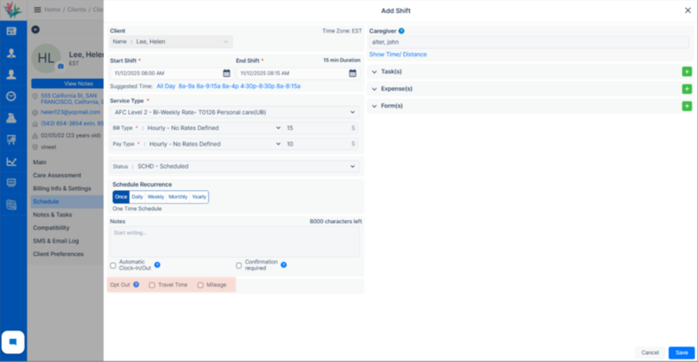Check Travel Time under Opt Out
Screen dimensions: 698x362
(x=152, y=285)
